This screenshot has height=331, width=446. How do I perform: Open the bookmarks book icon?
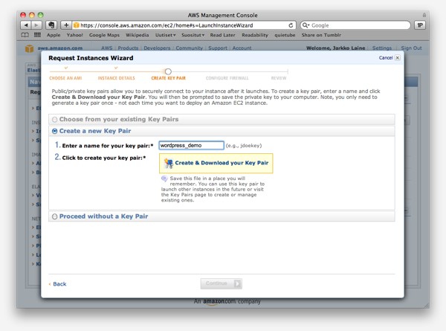point(25,35)
